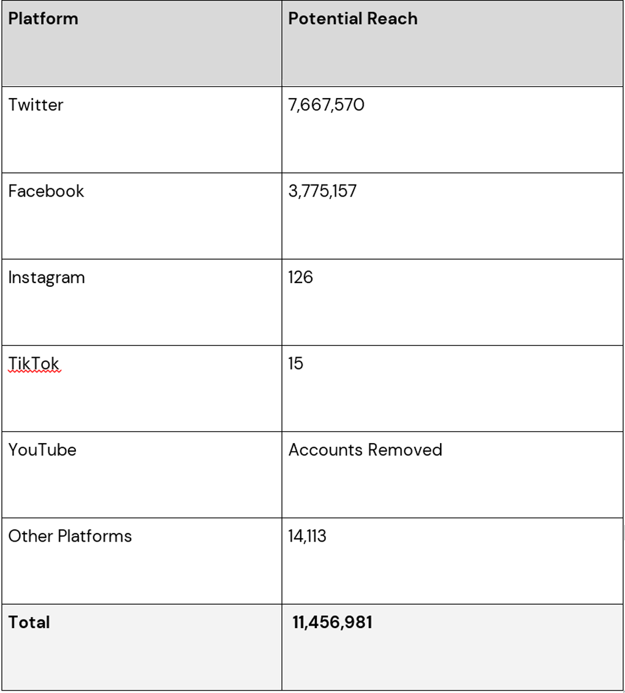Viewport: 625px width, 693px height.
Task: Click the 14,113 reach value
Action: (307, 536)
